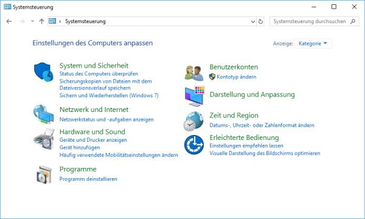Image resolution: width=365 pixels, height=219 pixels.
Task: Go up one level with up arrow
Action: [x=41, y=21]
